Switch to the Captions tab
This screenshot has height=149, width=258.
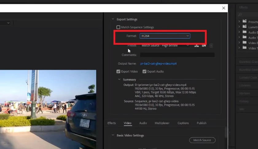183,123
